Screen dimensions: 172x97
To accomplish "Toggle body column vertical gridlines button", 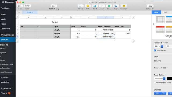I will click(x=163, y=93).
